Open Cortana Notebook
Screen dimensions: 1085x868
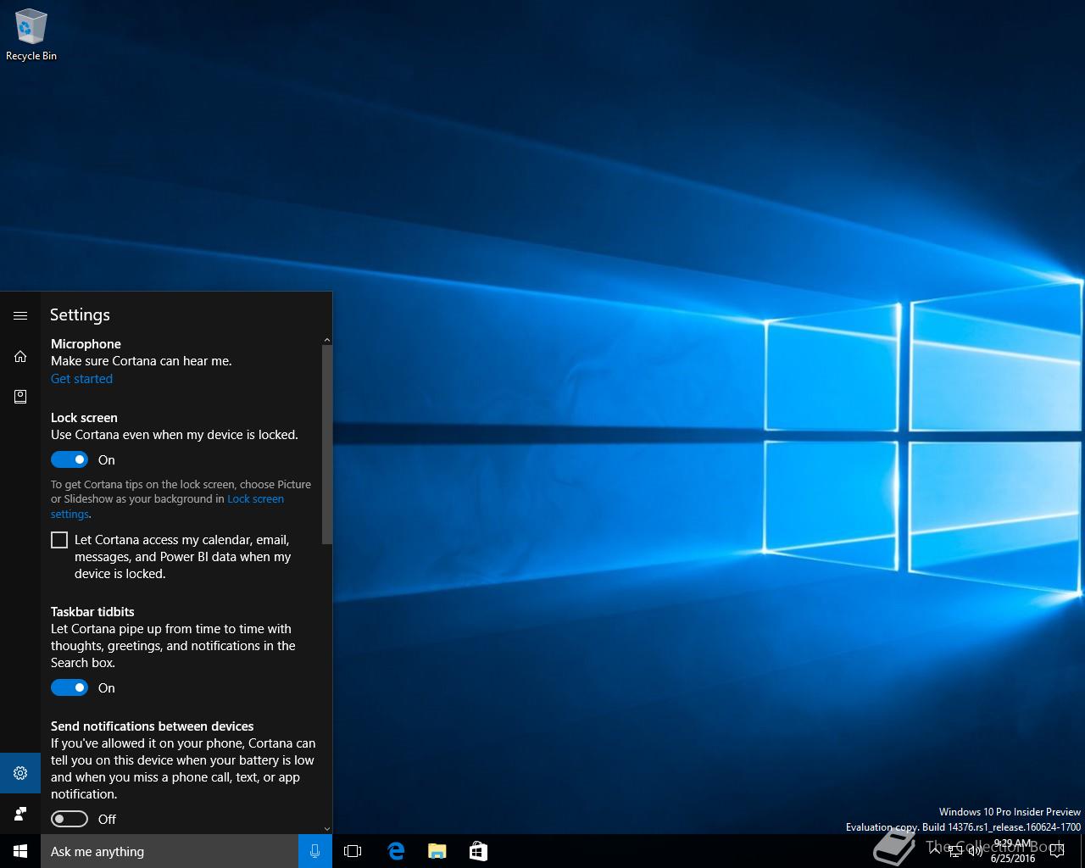[x=20, y=397]
